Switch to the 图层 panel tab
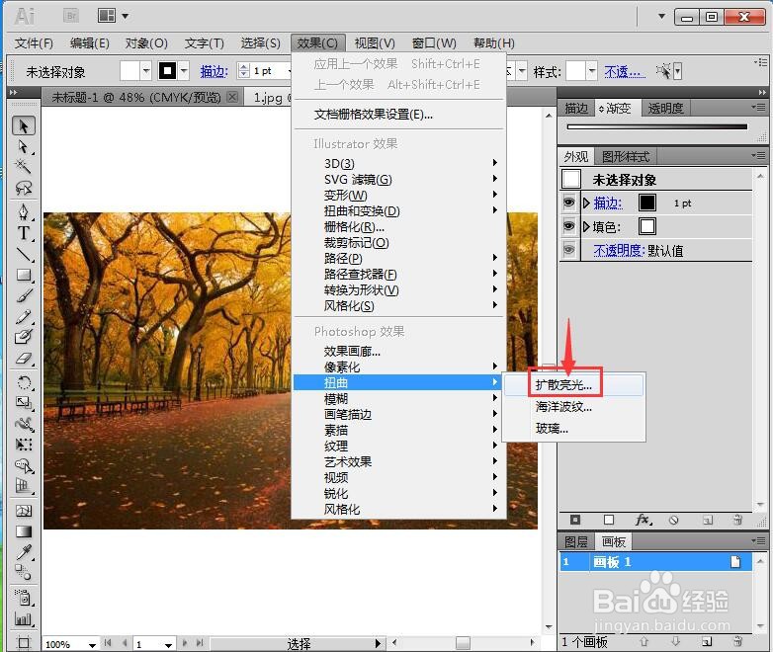 [576, 542]
